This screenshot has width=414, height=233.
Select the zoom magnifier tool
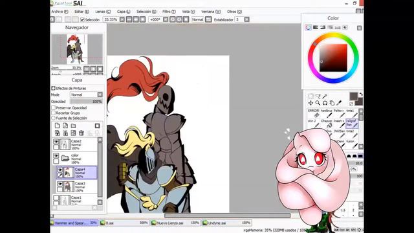(318, 103)
